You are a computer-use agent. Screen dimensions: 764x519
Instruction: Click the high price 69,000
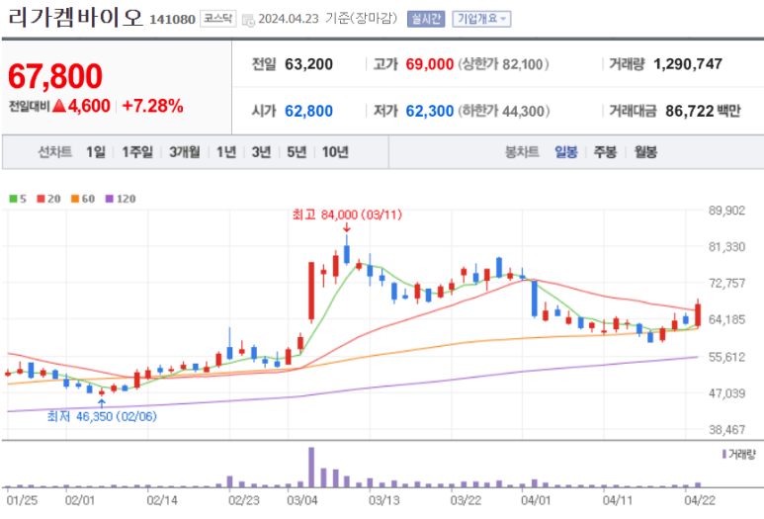(x=430, y=64)
